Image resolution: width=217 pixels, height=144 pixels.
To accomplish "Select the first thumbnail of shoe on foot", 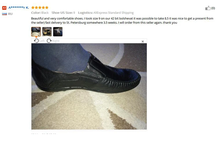I will coord(36,32).
